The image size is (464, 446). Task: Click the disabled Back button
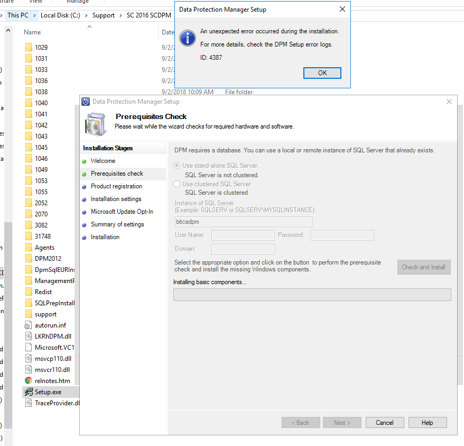click(x=301, y=423)
